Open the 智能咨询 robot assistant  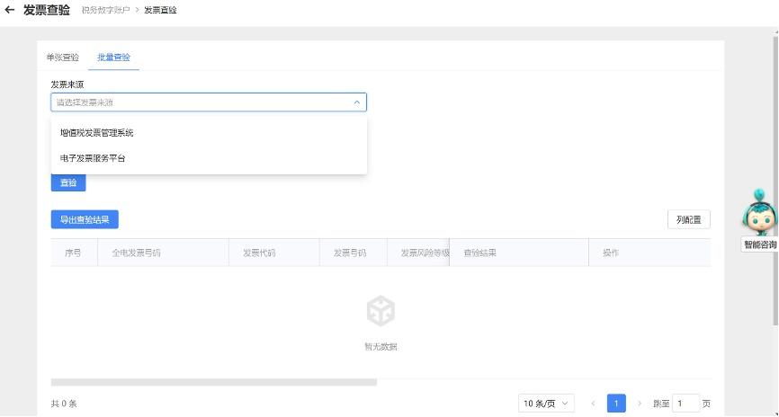(758, 217)
